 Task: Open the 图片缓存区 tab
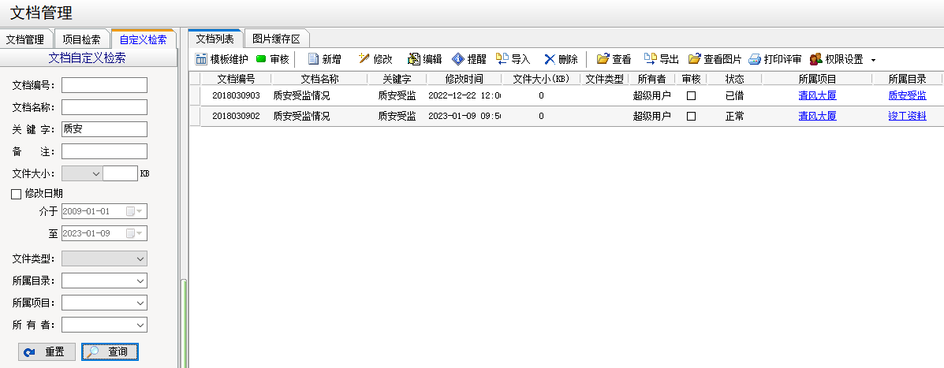tap(276, 39)
